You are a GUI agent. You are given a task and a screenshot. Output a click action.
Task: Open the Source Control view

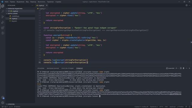point(3,17)
